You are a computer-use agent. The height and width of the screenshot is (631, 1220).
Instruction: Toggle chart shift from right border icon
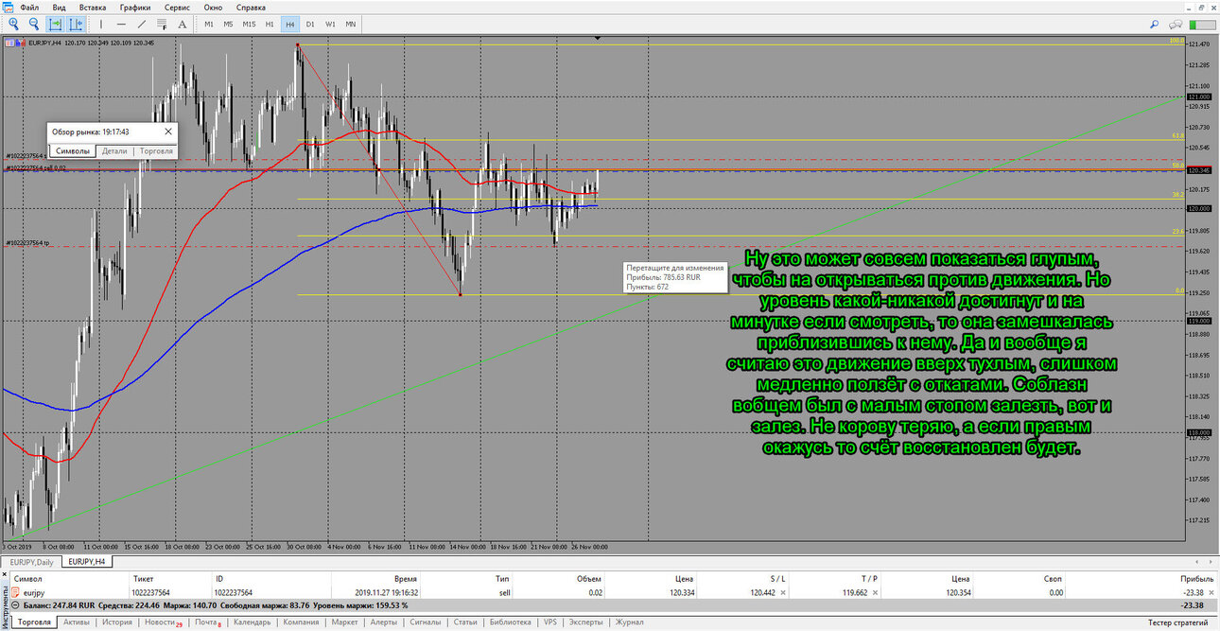pos(76,24)
